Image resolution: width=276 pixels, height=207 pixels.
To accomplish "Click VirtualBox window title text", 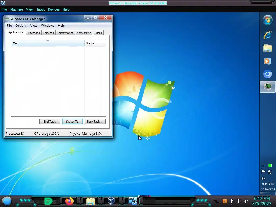I will click(x=138, y=3).
